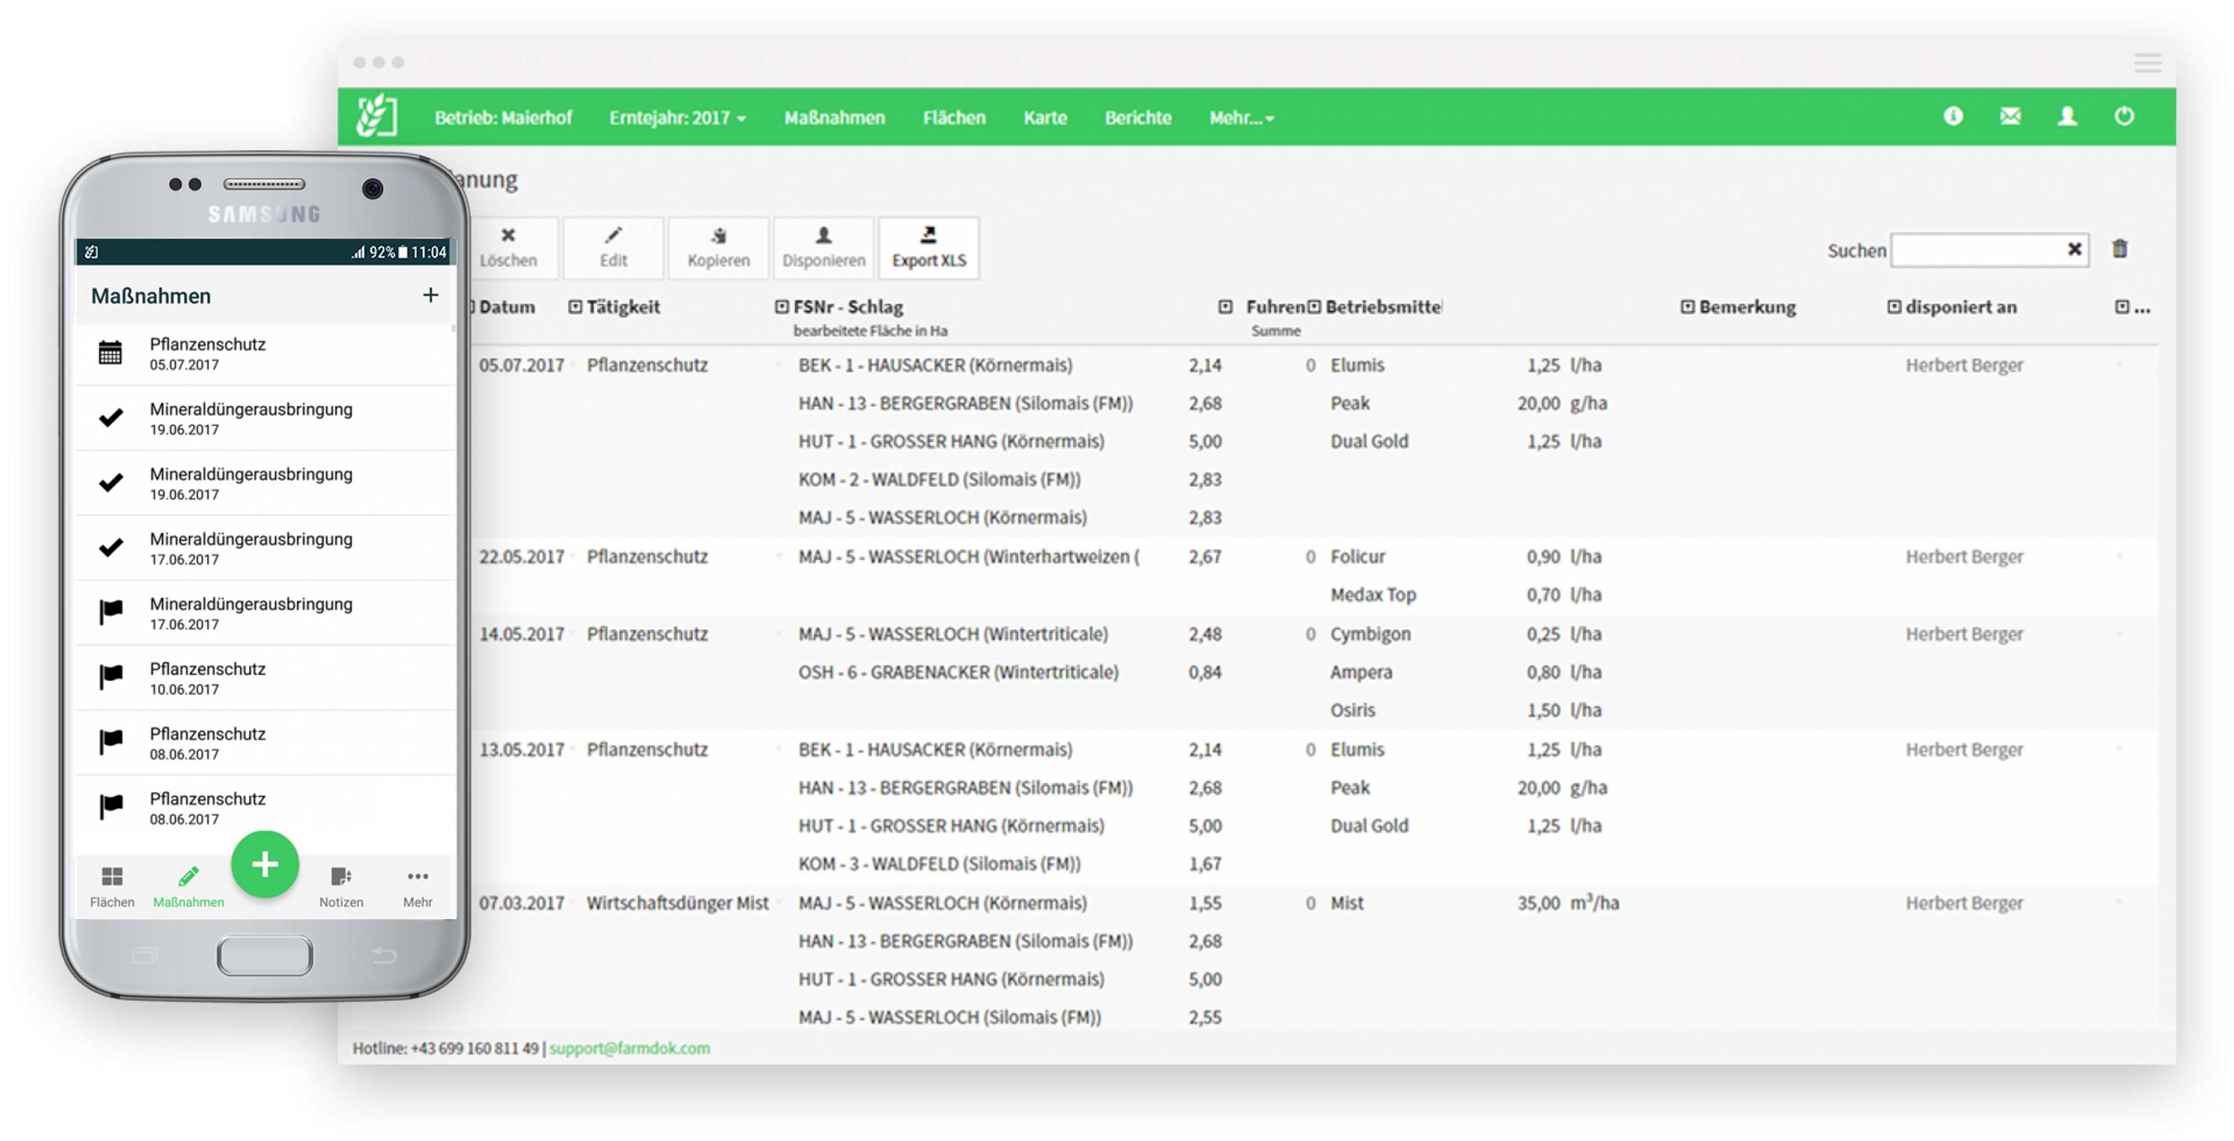2234x1141 pixels.
Task: Click the Löschen delete toolbar button
Action: (x=508, y=248)
